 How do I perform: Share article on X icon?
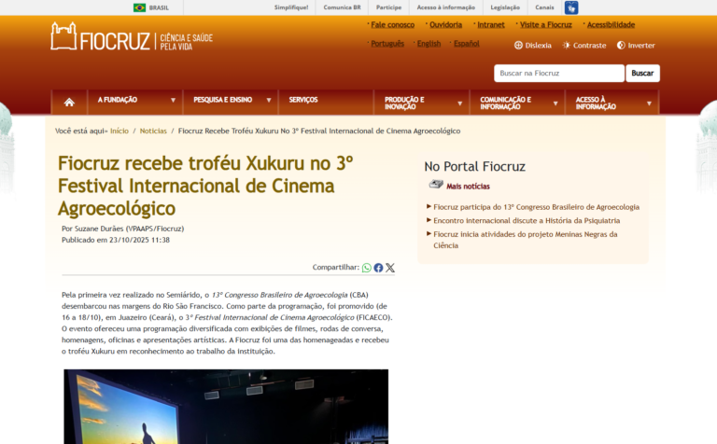click(x=390, y=268)
